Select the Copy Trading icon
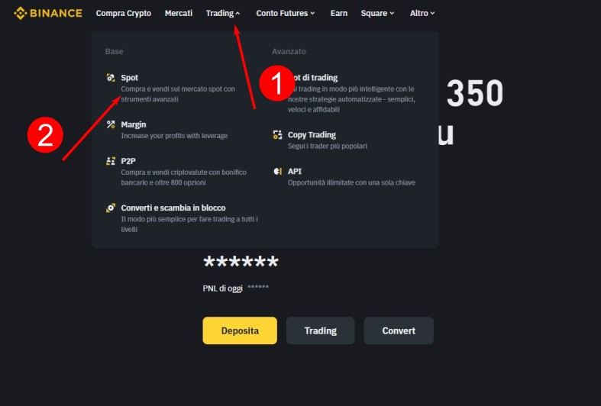This screenshot has height=406, width=601. tap(277, 135)
